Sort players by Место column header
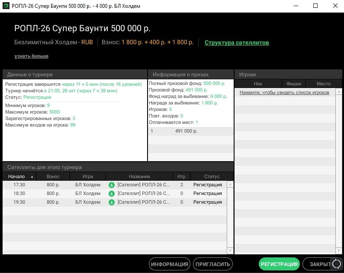Image resolution: width=344 pixels, height=273 pixels. pos(324,84)
